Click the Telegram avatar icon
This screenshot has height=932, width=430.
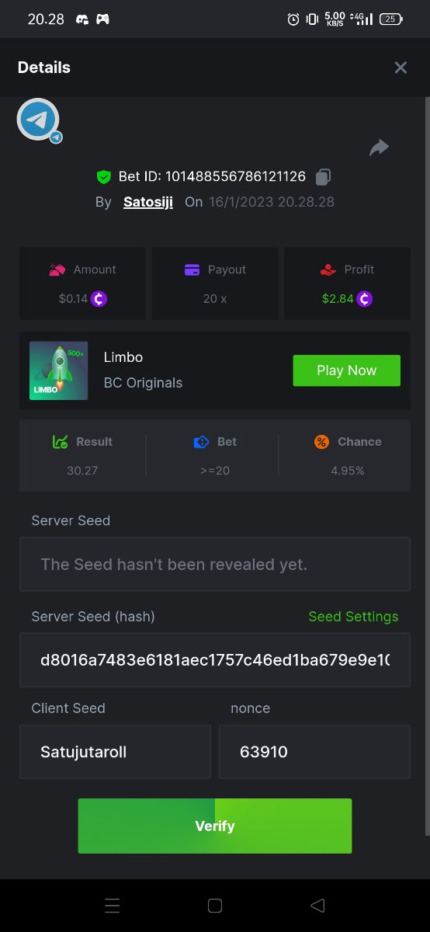click(x=39, y=120)
